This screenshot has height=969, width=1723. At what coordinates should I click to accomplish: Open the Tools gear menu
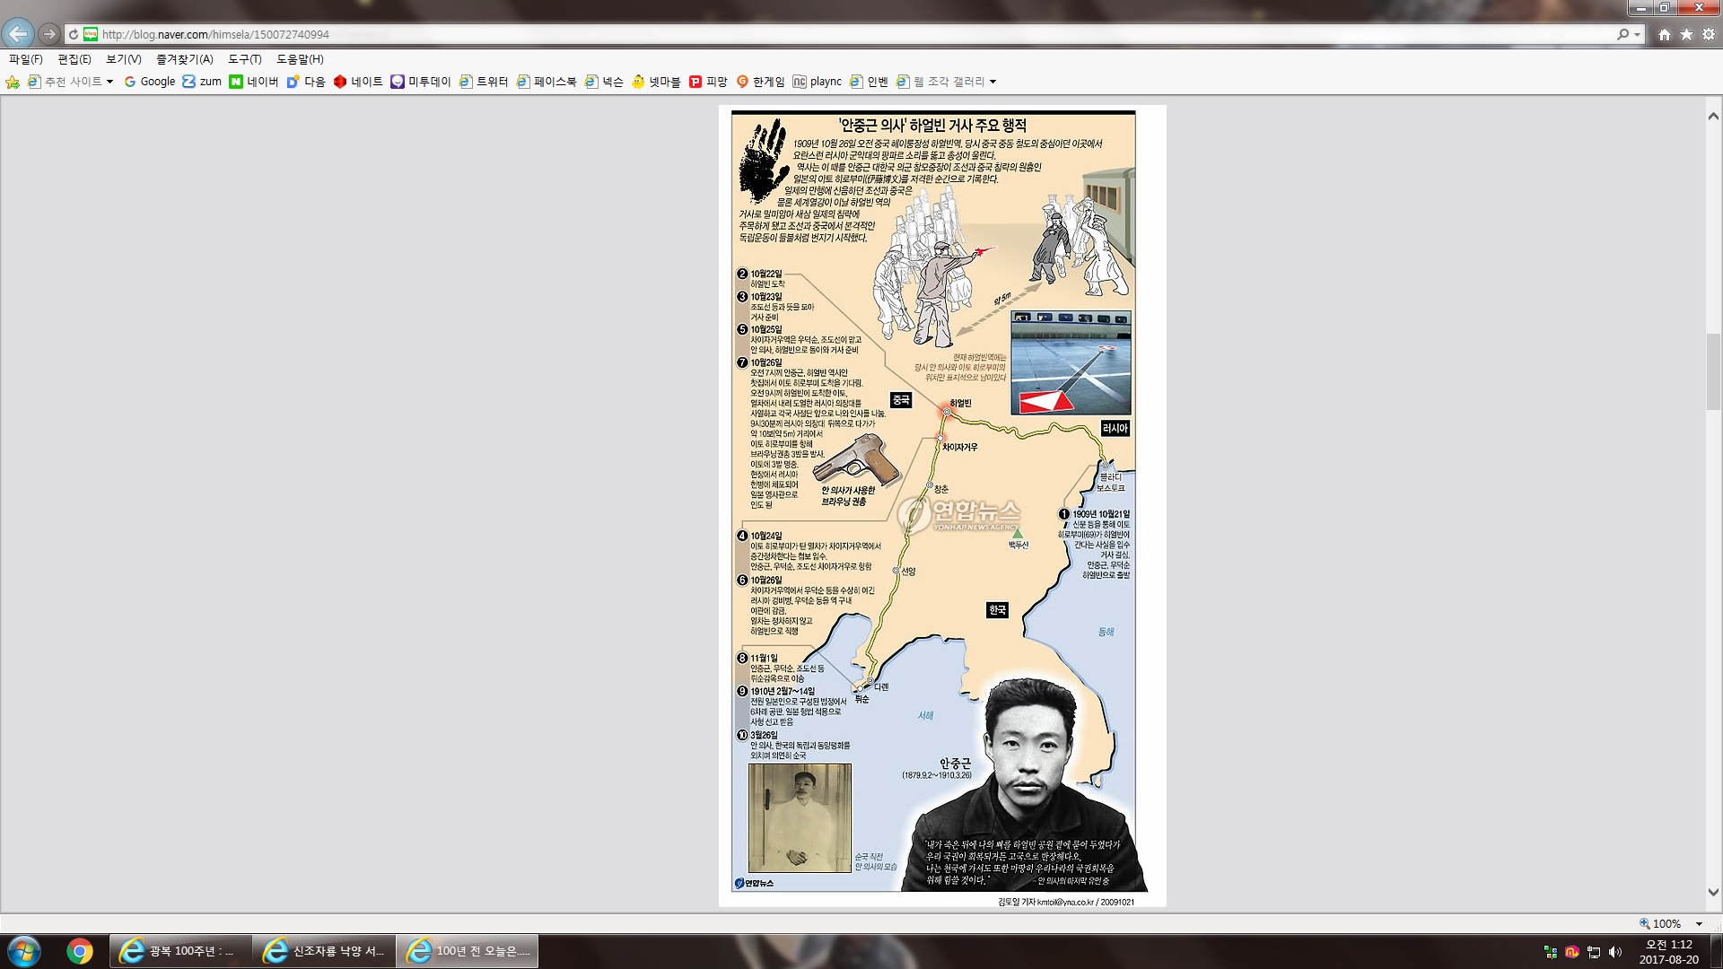(x=1708, y=34)
